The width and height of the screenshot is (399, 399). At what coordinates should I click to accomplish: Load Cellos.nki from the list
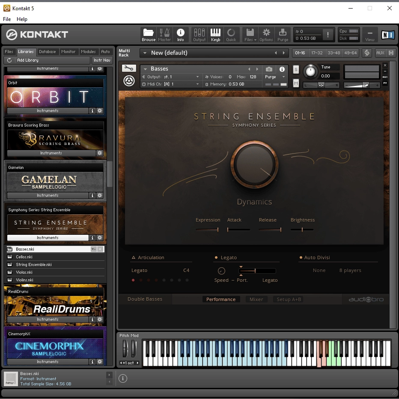pos(56,257)
